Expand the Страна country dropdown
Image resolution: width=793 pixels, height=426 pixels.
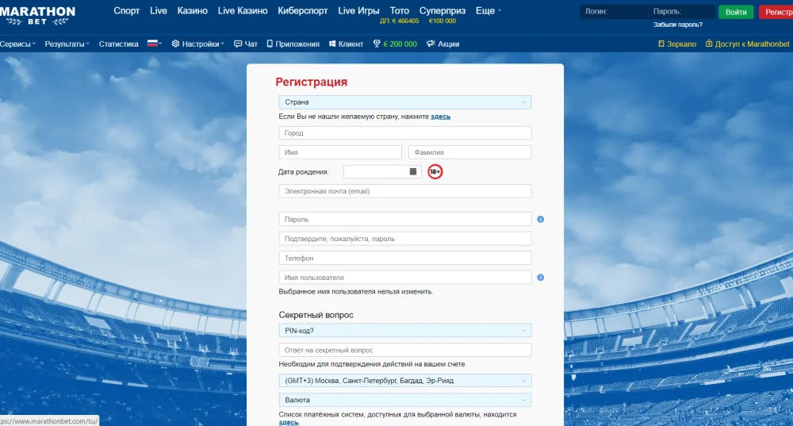tap(404, 102)
